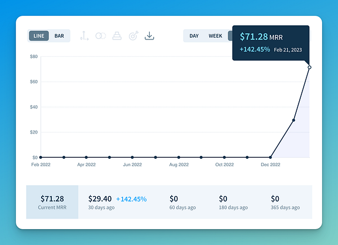Switch chart to LINE view
This screenshot has width=338, height=245.
coord(39,36)
